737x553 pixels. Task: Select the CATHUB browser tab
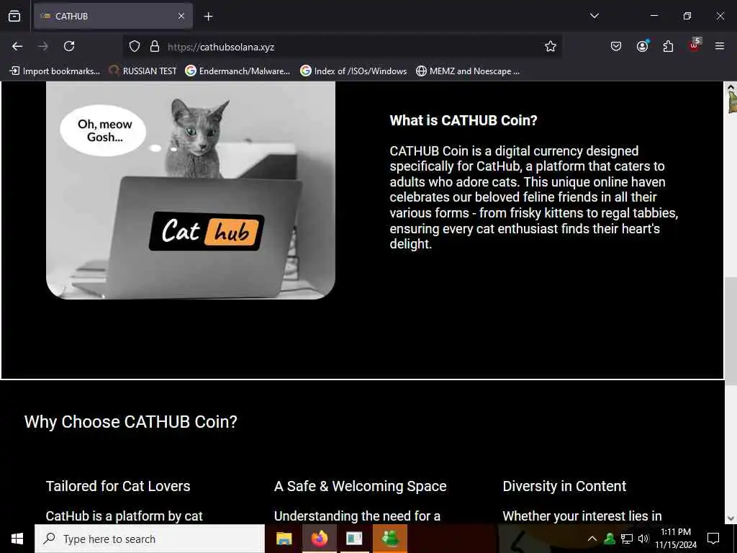tap(113, 16)
